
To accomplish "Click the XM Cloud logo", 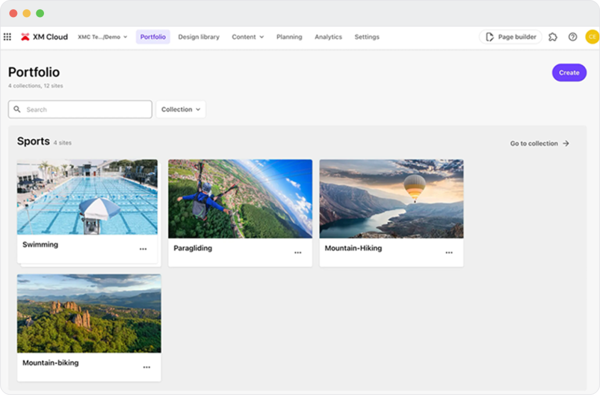I will [x=45, y=37].
